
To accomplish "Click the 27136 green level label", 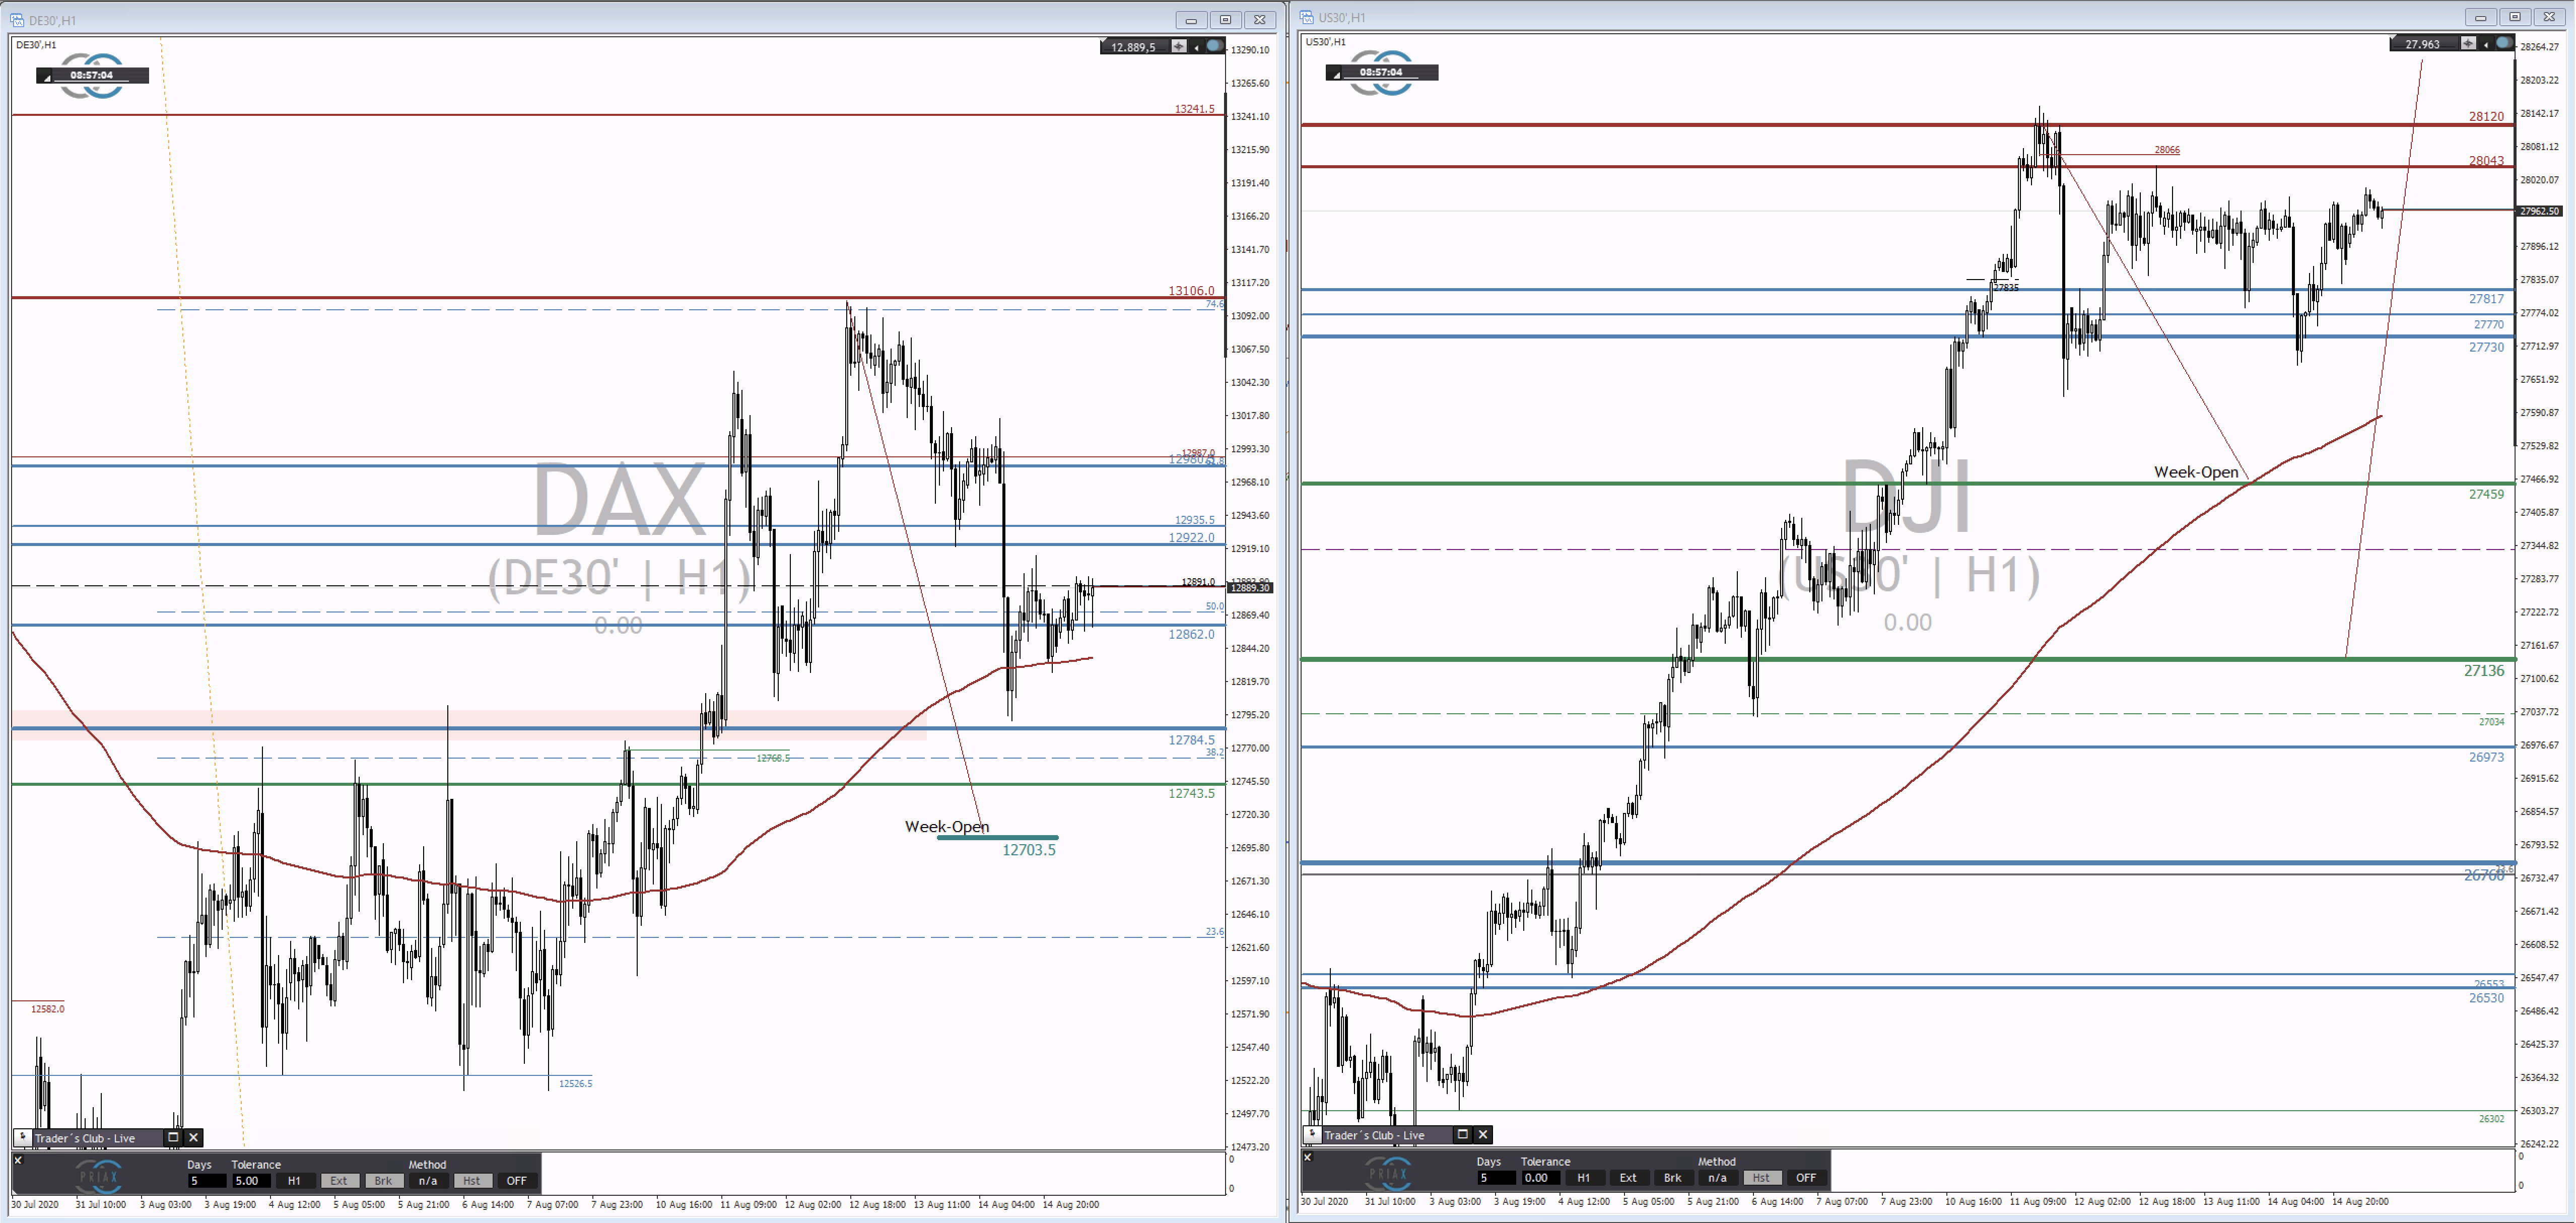I will (x=2485, y=671).
